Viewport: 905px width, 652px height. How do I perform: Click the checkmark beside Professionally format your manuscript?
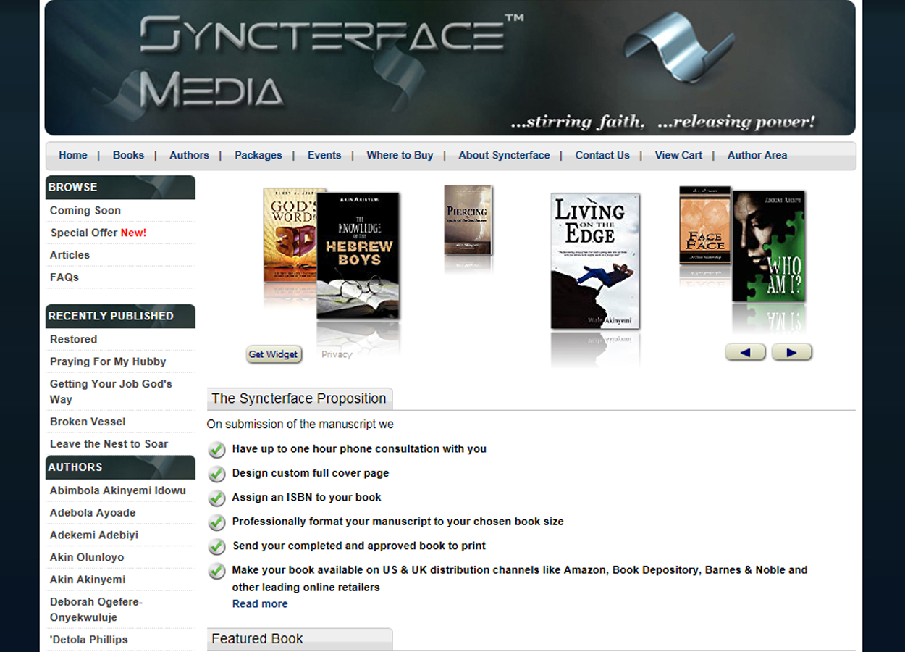click(216, 522)
